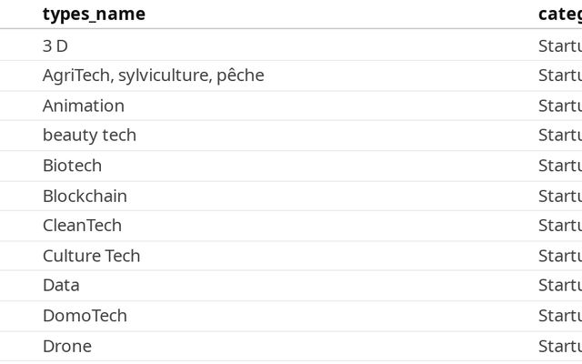Click the DomoTech cell
The width and height of the screenshot is (582, 364).
tap(85, 316)
